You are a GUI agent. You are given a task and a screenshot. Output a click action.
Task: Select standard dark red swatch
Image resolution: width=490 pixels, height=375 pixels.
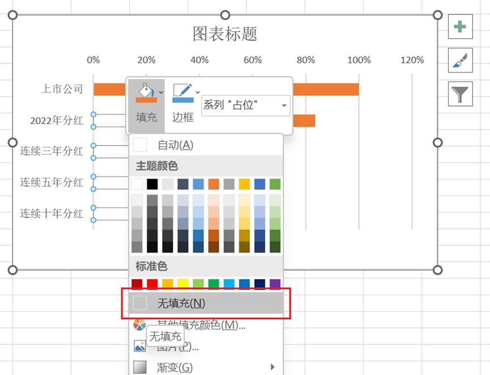(137, 284)
